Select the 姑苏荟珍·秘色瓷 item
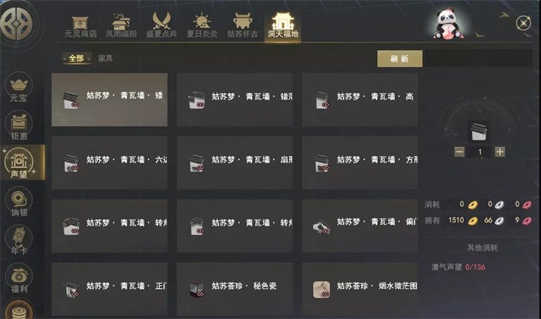 point(235,289)
